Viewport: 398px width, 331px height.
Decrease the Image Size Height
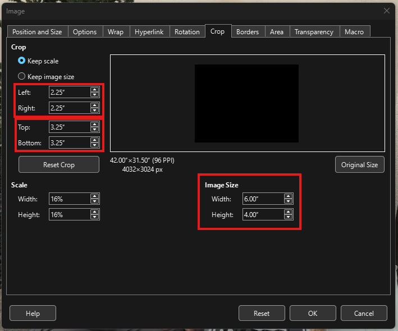pyautogui.click(x=288, y=217)
